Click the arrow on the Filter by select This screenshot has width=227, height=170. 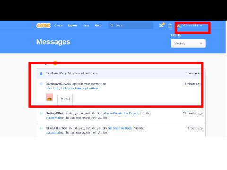201,43
